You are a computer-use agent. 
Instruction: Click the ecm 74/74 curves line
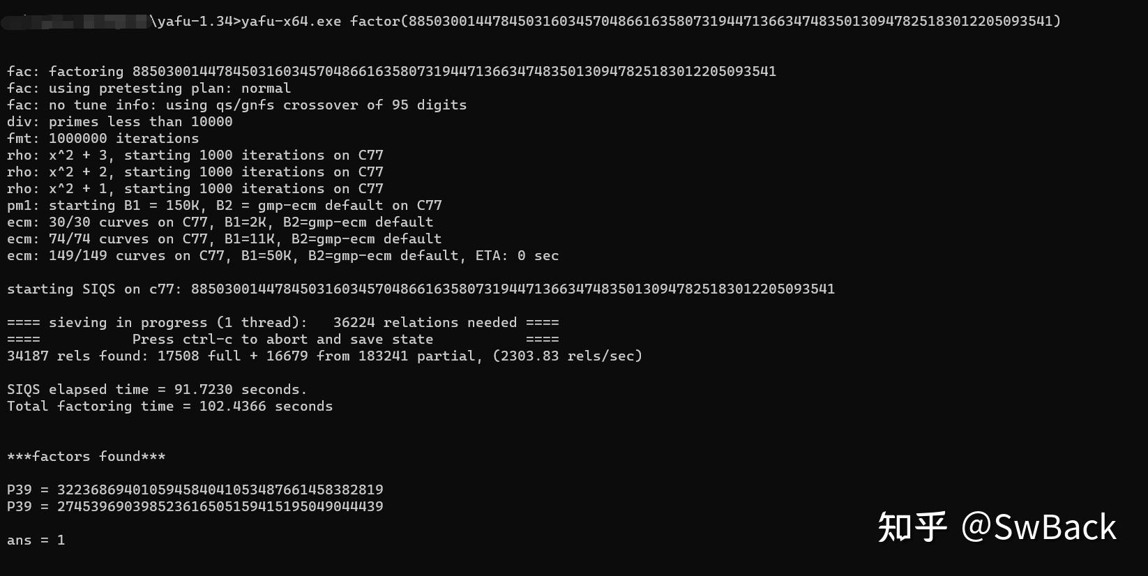(x=225, y=238)
